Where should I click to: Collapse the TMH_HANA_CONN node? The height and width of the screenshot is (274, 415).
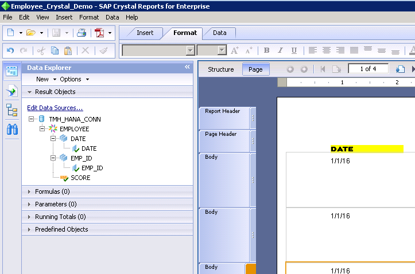pos(31,119)
